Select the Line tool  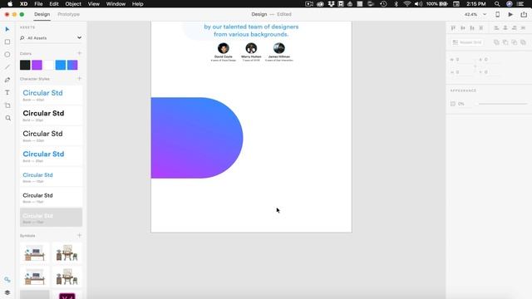tap(7, 67)
